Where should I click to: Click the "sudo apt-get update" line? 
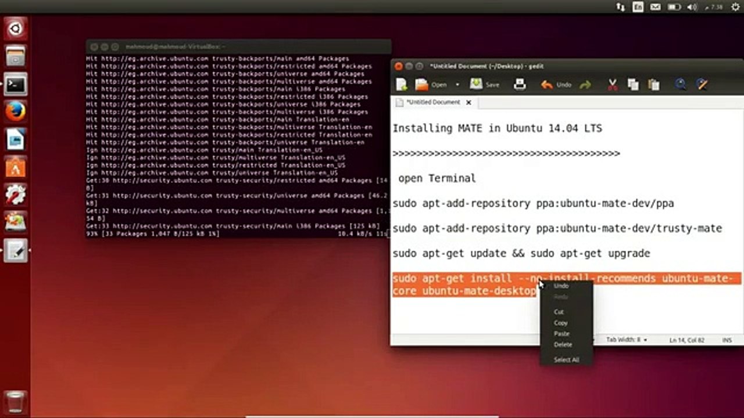click(x=521, y=253)
